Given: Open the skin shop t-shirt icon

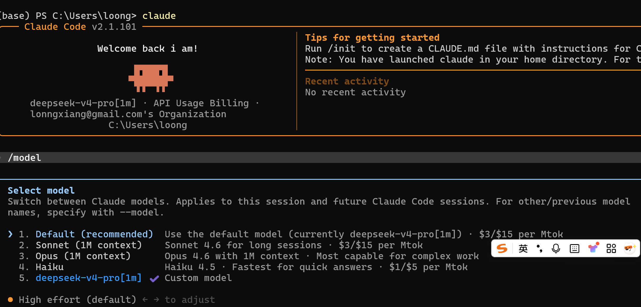Looking at the screenshot, I should [x=593, y=248].
